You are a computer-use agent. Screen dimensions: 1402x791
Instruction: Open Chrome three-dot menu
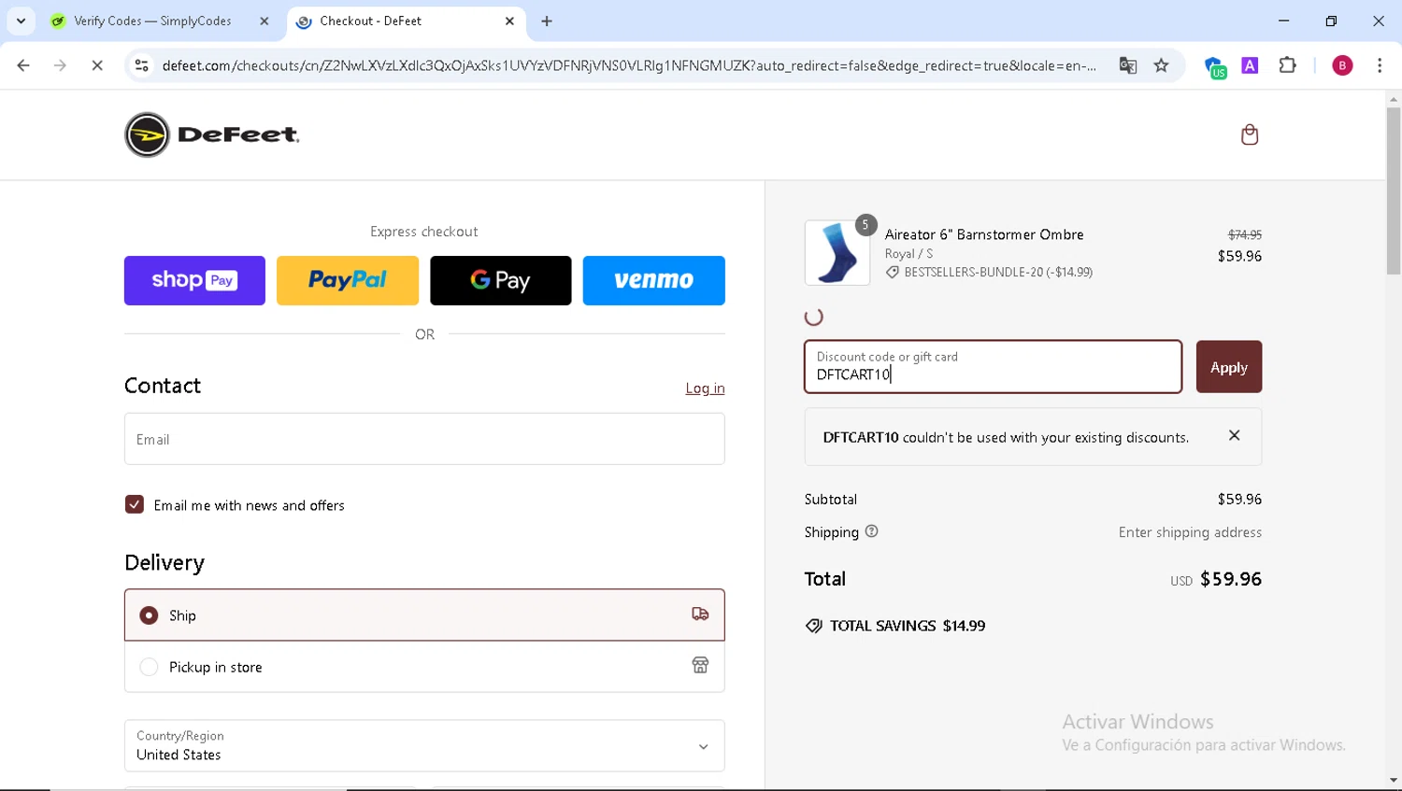coord(1380,65)
